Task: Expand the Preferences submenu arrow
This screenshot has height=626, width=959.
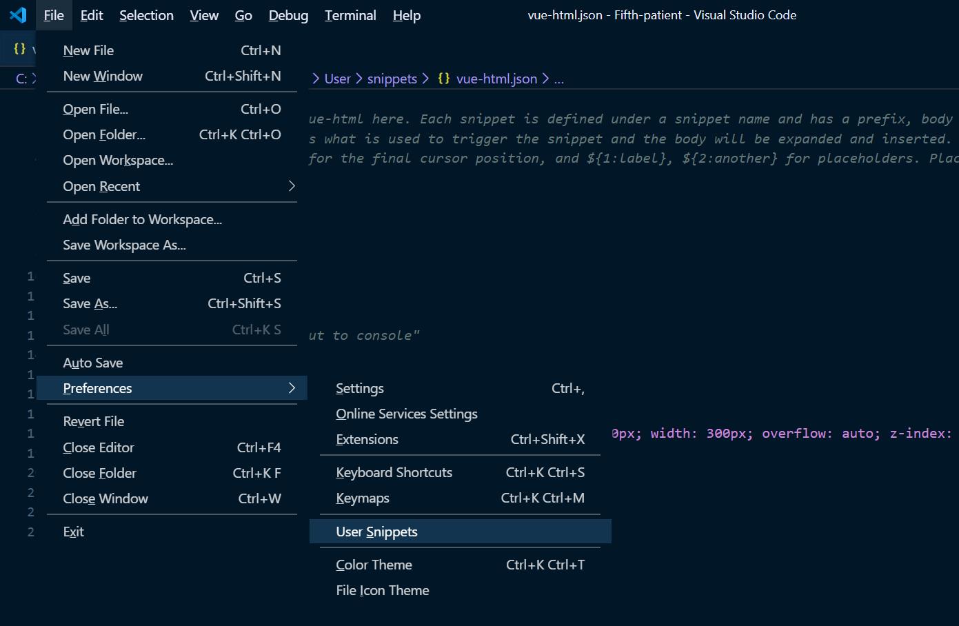Action: coord(291,388)
